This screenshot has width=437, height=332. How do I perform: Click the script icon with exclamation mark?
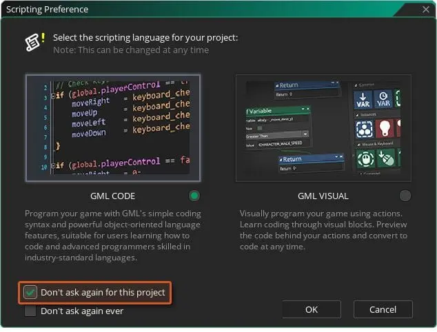(x=32, y=42)
